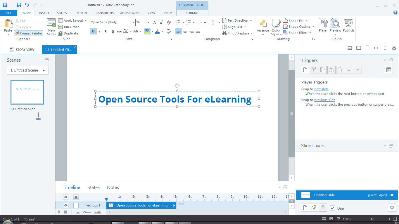399x224 pixels.
Task: Shrink the font size with the smaller-A icon
Action: tap(161, 22)
